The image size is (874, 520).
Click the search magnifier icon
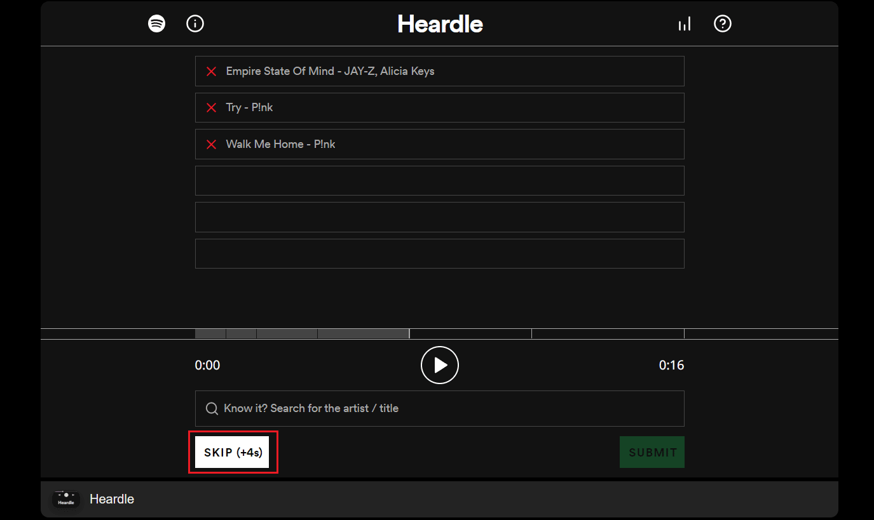(x=212, y=409)
